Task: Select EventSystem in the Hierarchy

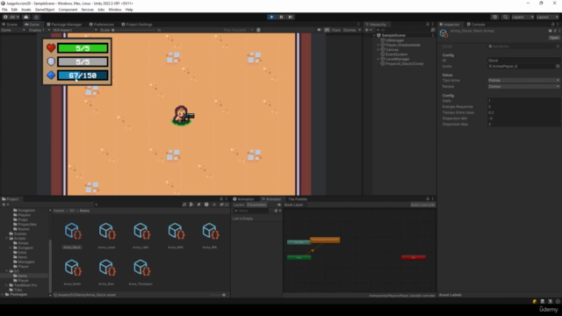Action: [396, 54]
